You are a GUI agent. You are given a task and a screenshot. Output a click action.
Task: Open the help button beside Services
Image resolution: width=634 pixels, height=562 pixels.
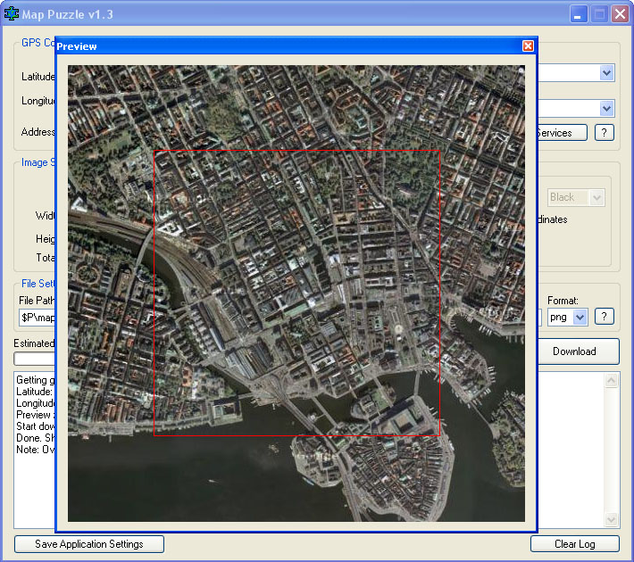[604, 133]
